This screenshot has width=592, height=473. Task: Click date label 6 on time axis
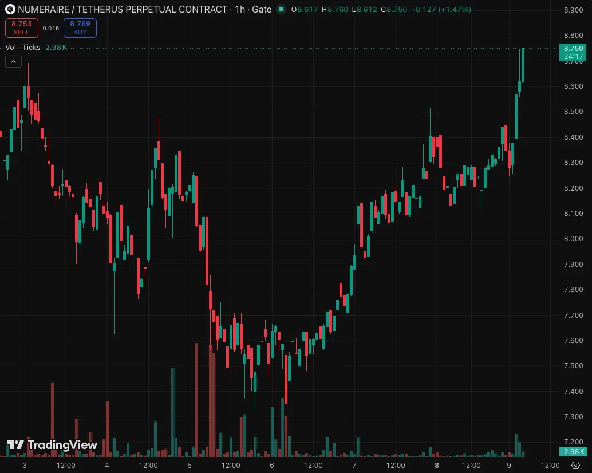(272, 466)
